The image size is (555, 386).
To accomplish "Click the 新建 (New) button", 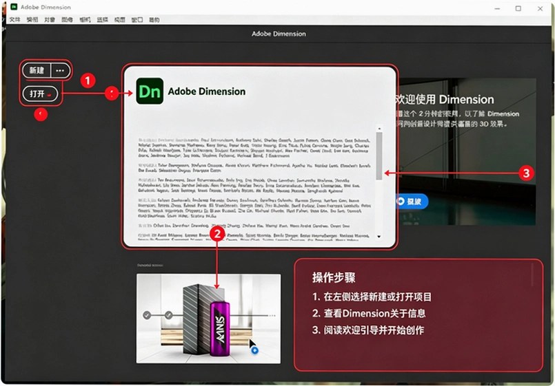I will (37, 70).
